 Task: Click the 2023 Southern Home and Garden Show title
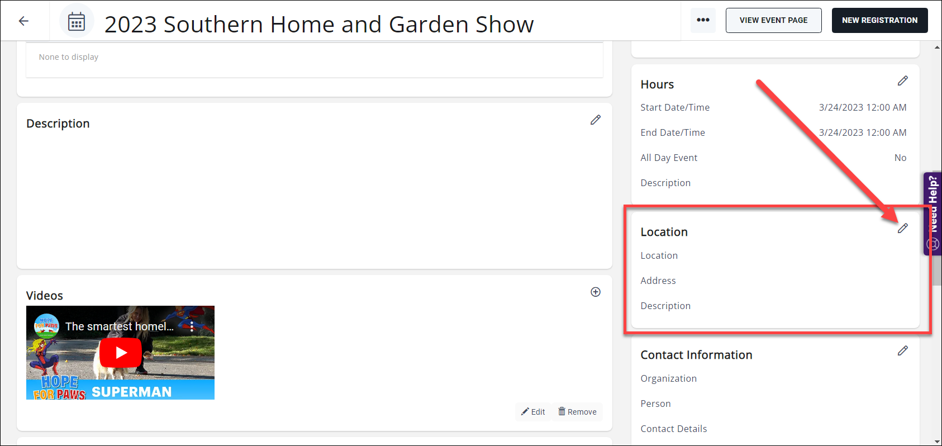tap(318, 25)
